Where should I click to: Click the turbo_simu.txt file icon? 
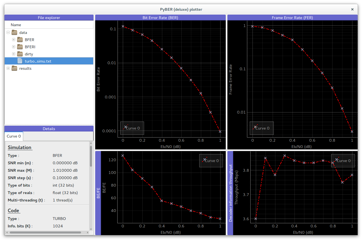coord(20,61)
